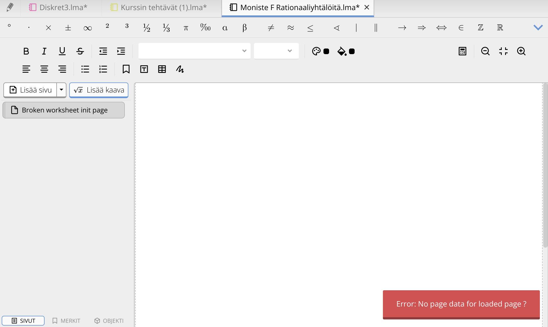Expand the special symbols bar chevron
Screen dimensions: 548x327
(x=538, y=27)
